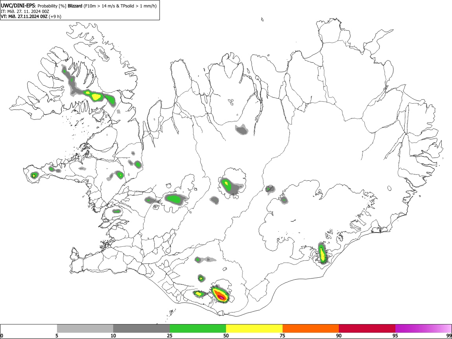The height and width of the screenshot is (339, 452).
Task: Click the dark gray 10-25 legend swatch
Action: click(141, 328)
